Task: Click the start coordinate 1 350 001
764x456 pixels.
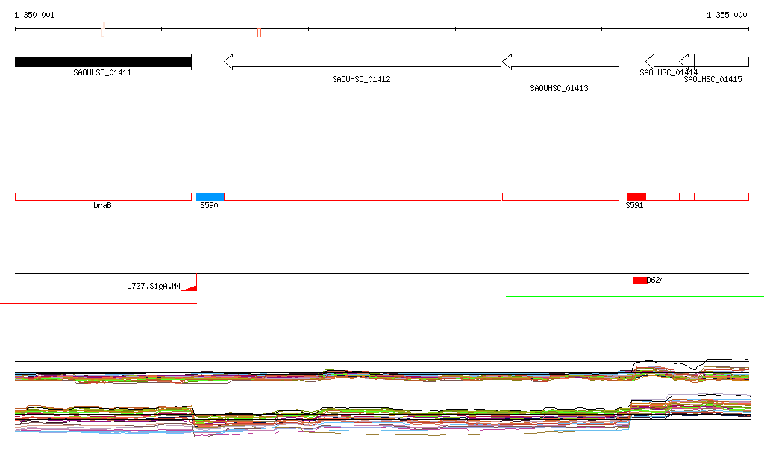Action: click(x=34, y=15)
